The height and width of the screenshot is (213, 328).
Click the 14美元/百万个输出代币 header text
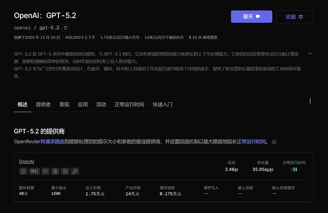point(164,38)
